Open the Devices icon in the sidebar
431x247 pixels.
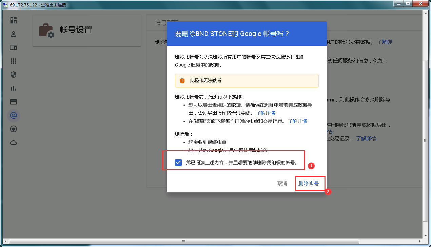pyautogui.click(x=14, y=47)
